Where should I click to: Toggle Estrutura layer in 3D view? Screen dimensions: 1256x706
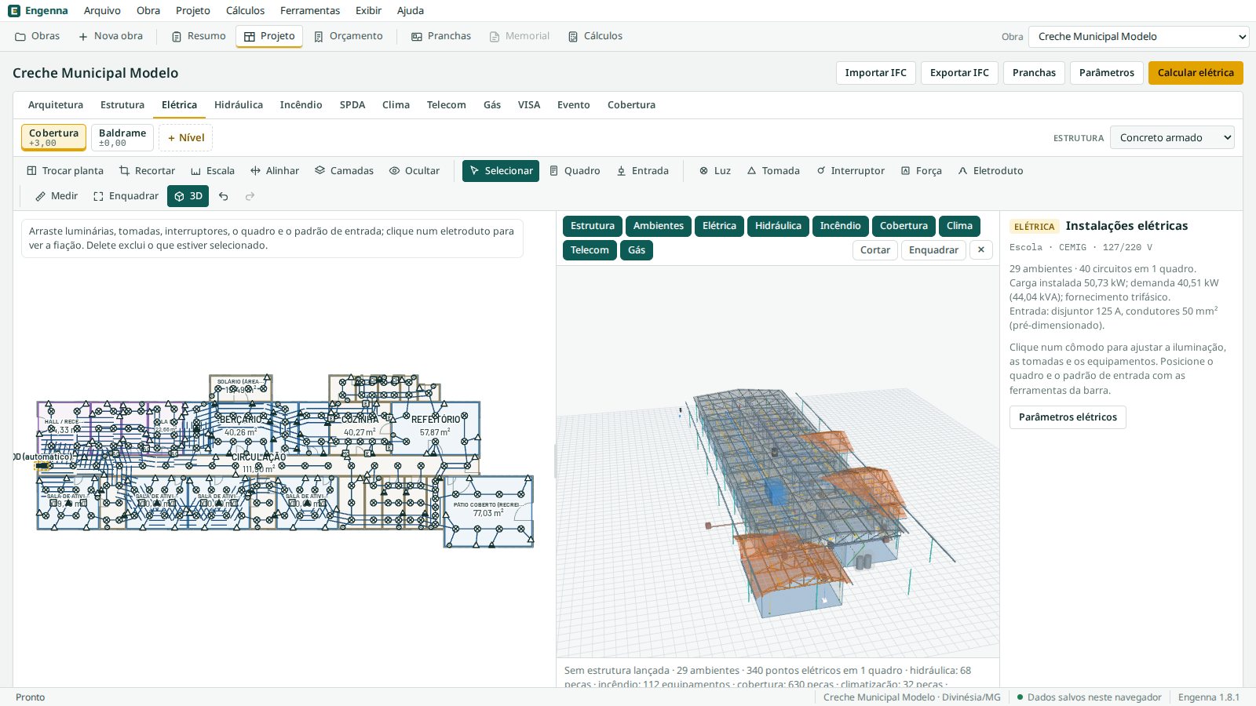tap(593, 226)
